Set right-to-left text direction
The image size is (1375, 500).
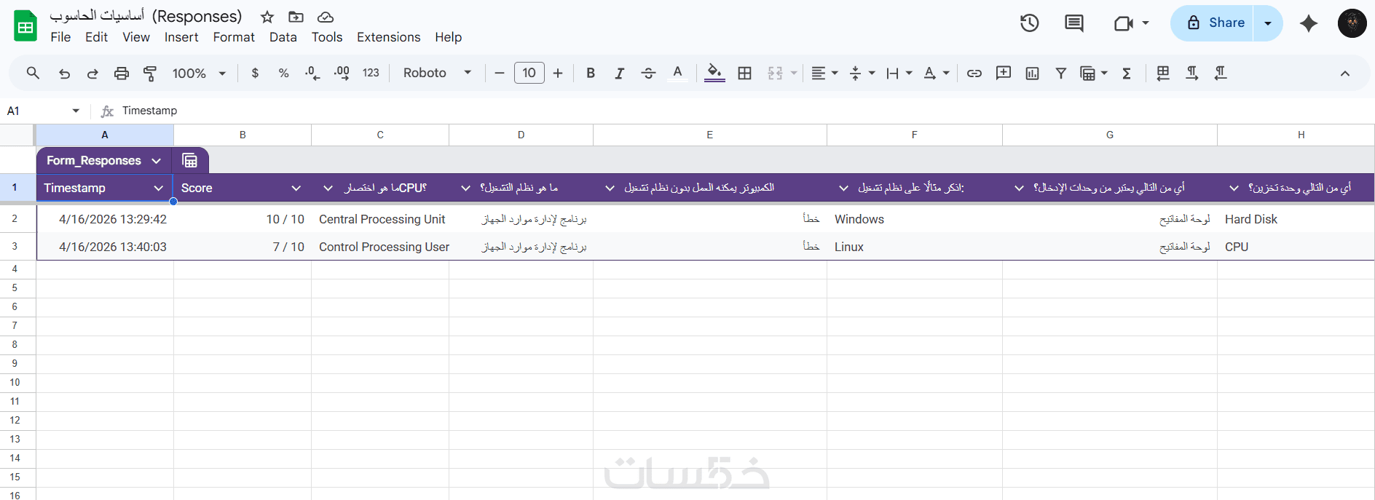click(x=1221, y=73)
